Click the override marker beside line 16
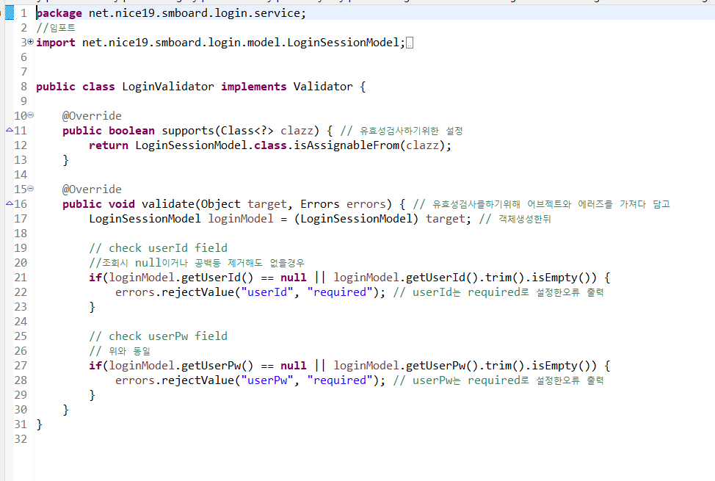Viewport: 715px width, 481px height. tap(9, 203)
